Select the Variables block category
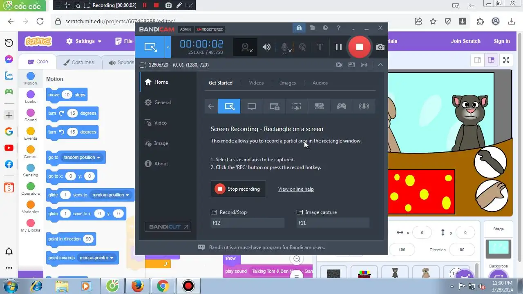Screen dimensions: 523x294 [x=31, y=207]
